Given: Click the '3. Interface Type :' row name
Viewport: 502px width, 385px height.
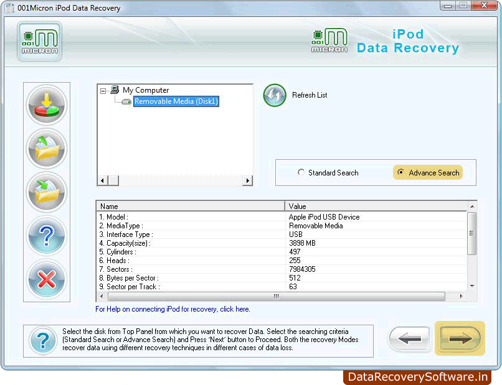Looking at the screenshot, I should click(126, 234).
